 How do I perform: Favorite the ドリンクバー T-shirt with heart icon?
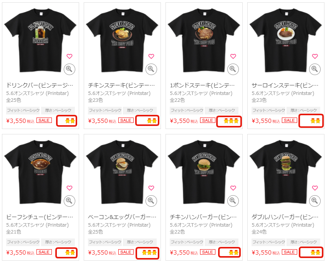[70, 56]
